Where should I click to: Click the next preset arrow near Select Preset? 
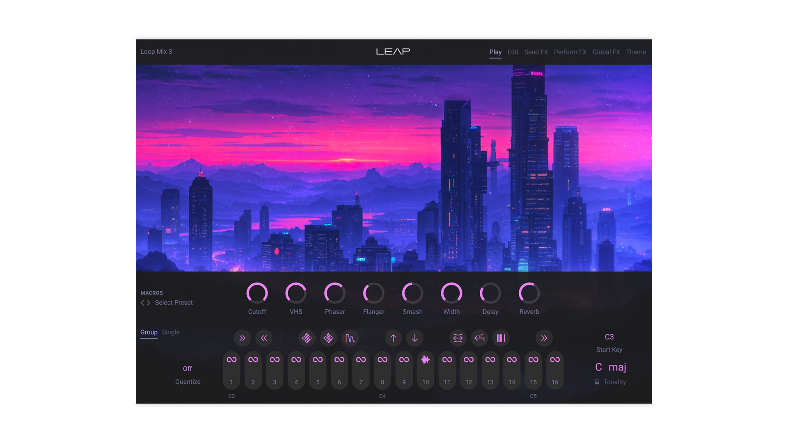click(x=149, y=302)
